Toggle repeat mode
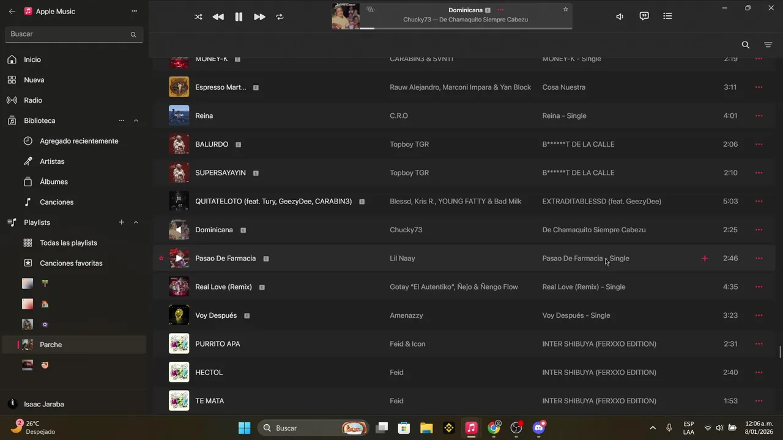Screen dimensions: 783x440 [x=280, y=17]
